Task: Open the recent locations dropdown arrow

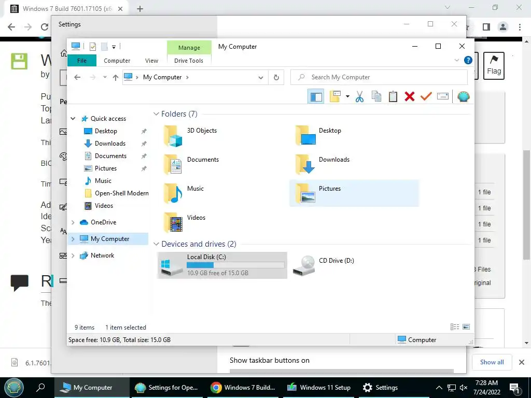Action: pos(105,77)
